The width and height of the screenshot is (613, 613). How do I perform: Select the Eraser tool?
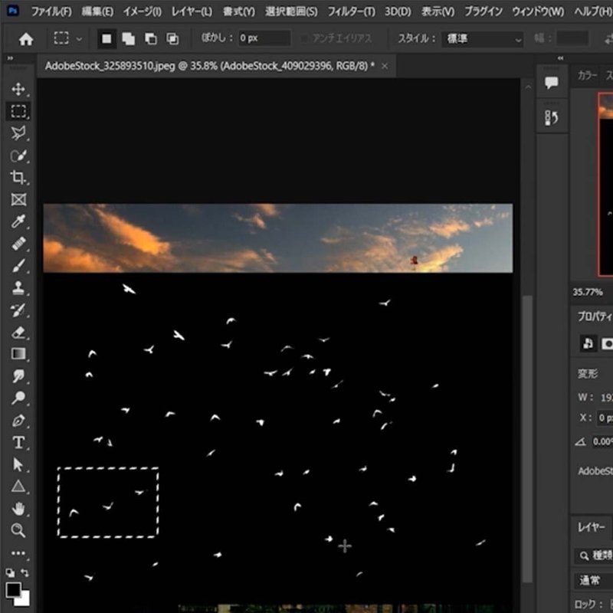point(18,333)
